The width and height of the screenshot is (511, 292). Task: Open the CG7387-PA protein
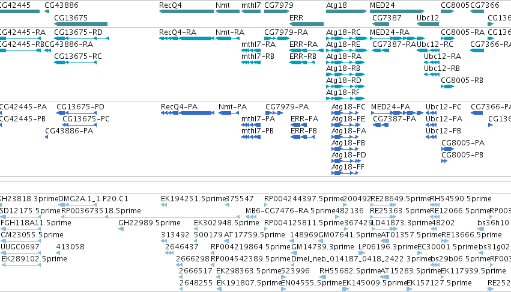381,125
